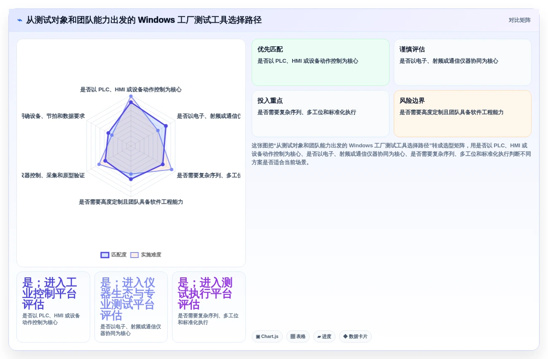Viewport: 548px width, 359px height.
Task: Open the 投入重点 card
Action: (320, 114)
